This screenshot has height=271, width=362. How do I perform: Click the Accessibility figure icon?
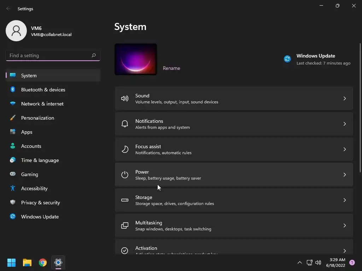[x=13, y=188]
